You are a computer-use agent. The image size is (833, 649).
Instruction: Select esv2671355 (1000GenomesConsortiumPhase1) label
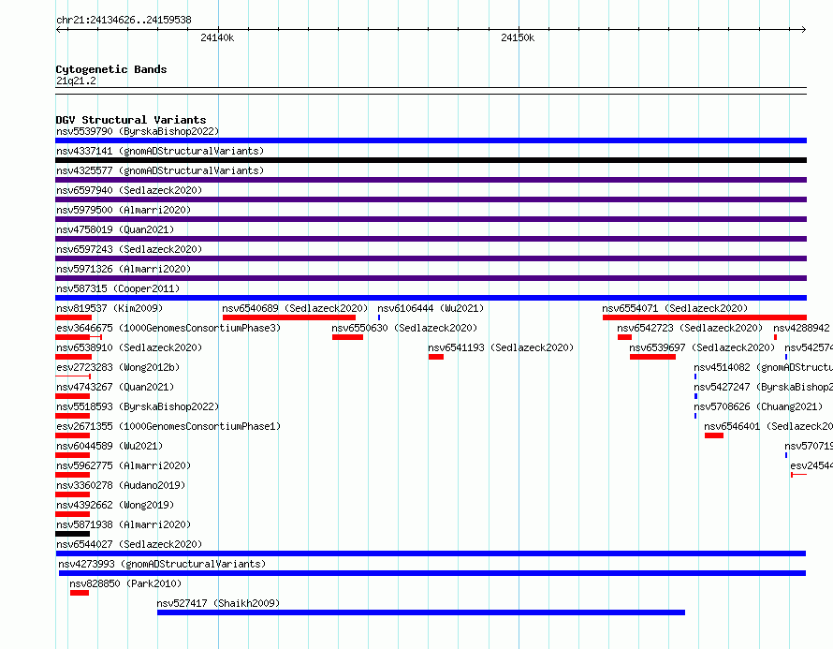click(x=168, y=426)
